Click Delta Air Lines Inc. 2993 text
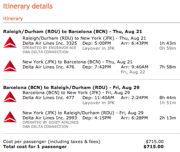180x152 pixels. tap(50, 118)
